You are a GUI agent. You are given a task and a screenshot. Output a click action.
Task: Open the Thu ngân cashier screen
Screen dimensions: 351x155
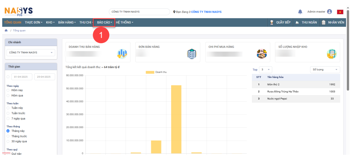pos(306,22)
